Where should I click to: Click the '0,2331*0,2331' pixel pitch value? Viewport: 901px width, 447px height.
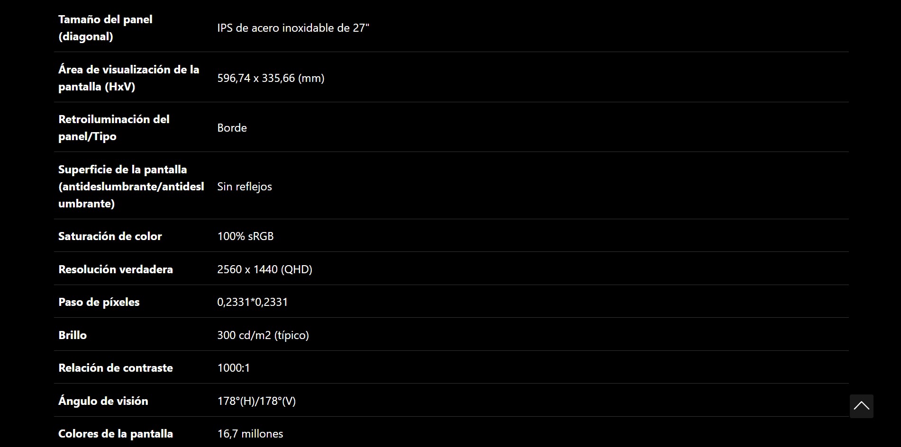253,302
